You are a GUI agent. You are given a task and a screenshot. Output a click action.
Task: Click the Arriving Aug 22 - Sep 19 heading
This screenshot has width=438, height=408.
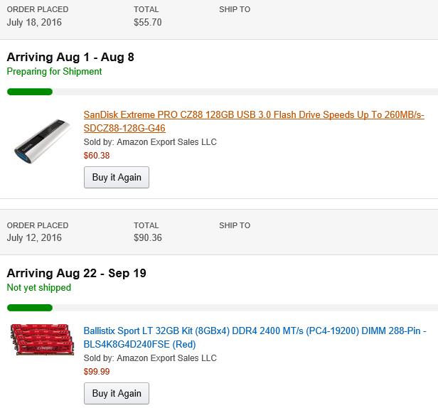pyautogui.click(x=77, y=273)
